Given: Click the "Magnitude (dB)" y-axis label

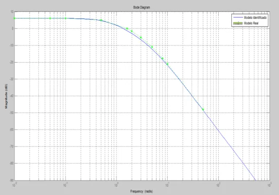Looking at the screenshot, I should click(x=6, y=96).
